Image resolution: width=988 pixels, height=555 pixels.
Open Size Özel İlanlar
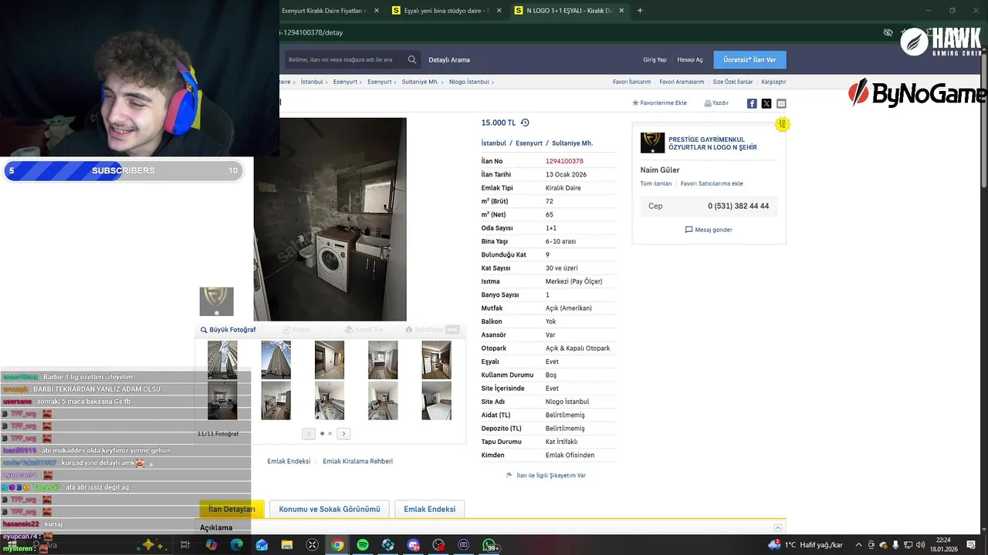(x=733, y=82)
